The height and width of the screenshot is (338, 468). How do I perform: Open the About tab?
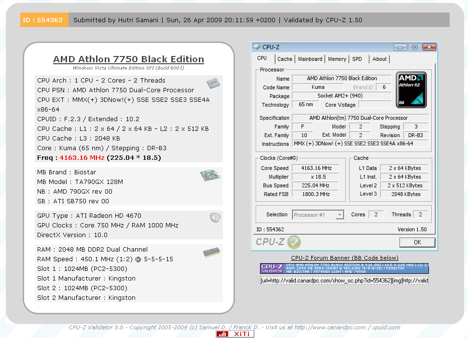click(379, 59)
